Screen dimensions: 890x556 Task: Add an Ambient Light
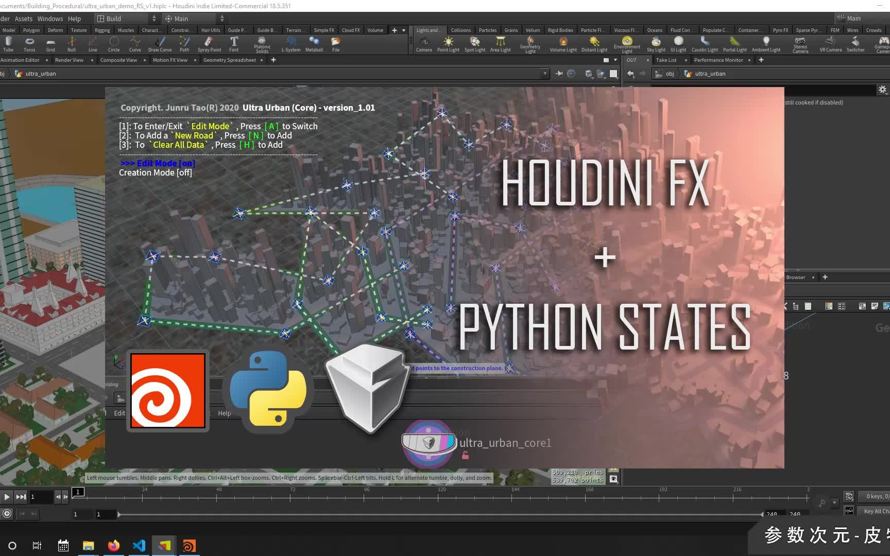(x=766, y=44)
